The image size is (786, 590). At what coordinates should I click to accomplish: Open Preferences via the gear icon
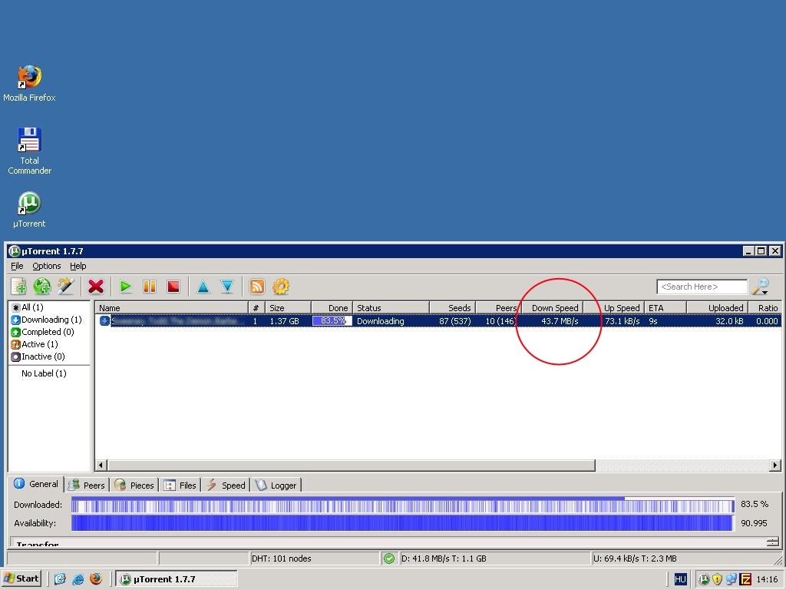[281, 287]
